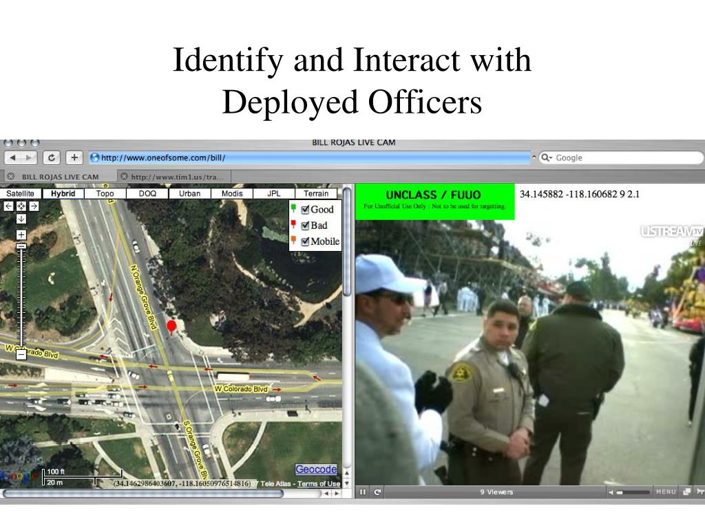Reload the page with refresh button

coord(51,157)
